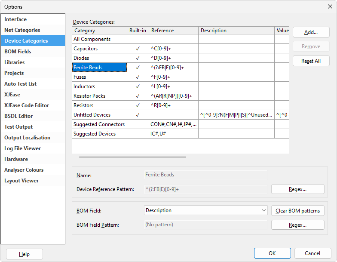Open Regex editor for Device Reference Pattern
The height and width of the screenshot is (262, 337).
click(297, 189)
